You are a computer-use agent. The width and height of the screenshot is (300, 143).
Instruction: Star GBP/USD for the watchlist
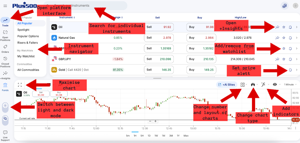tap(284, 49)
